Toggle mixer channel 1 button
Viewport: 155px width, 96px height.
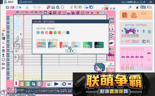[x=123, y=68]
